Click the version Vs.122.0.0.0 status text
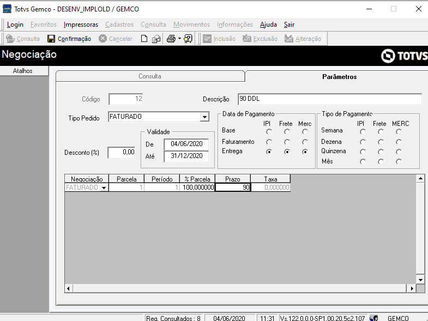Viewport: 428px width, 321px height. [322, 318]
